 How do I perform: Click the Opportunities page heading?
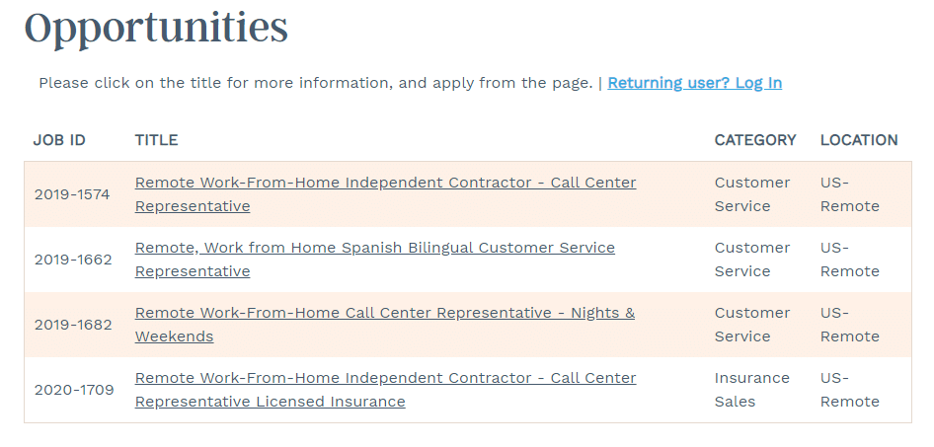click(x=156, y=27)
